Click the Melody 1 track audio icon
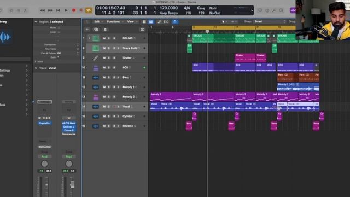Viewport: 350px width, 197px height. pos(96,87)
